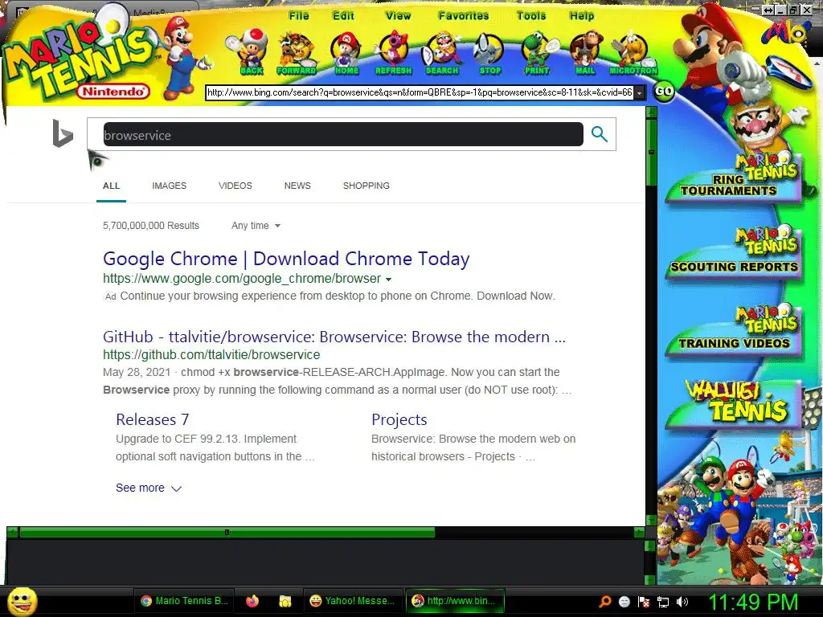Open the Releases 7 sublink

152,419
